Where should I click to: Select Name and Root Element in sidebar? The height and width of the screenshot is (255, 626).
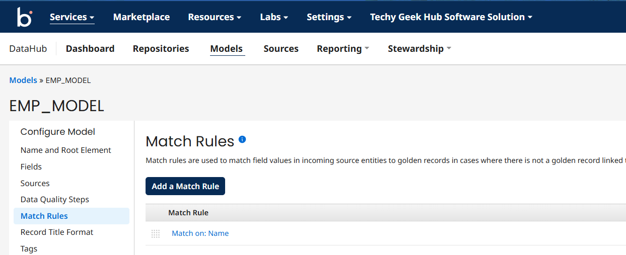coord(65,150)
